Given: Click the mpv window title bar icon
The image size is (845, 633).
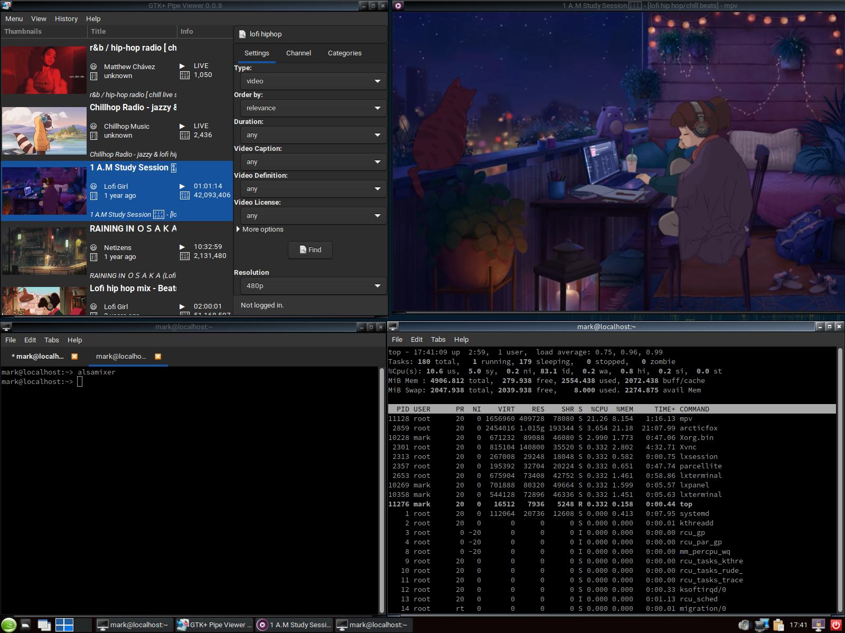Looking at the screenshot, I should pos(398,6).
